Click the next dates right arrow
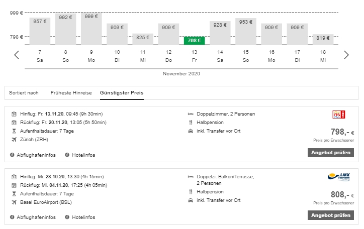The width and height of the screenshot is (364, 229). (x=346, y=55)
